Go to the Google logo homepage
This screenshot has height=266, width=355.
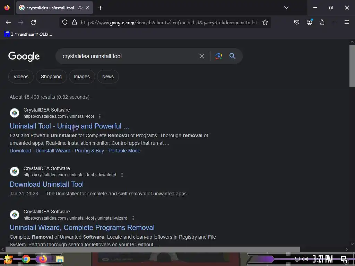click(24, 56)
